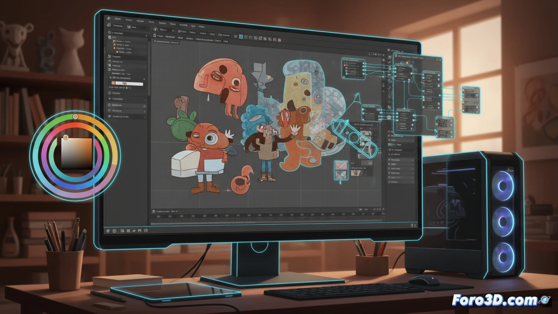Image resolution: width=558 pixels, height=314 pixels.
Task: Click the white value field beside the orange swatch
Action: tap(129, 84)
